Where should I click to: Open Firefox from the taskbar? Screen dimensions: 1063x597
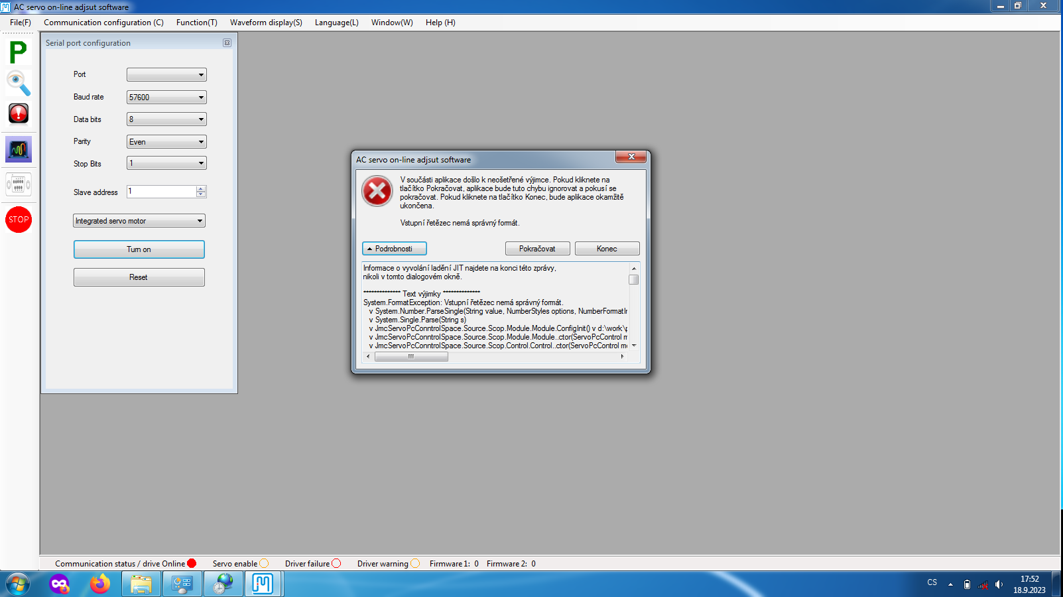pyautogui.click(x=100, y=584)
